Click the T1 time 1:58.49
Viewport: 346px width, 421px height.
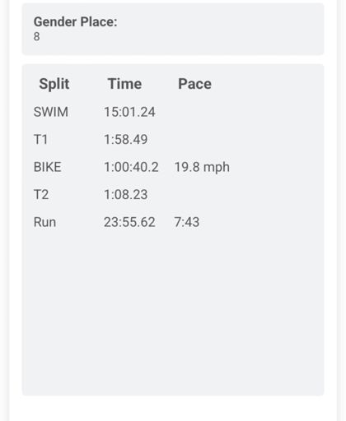[x=126, y=139]
